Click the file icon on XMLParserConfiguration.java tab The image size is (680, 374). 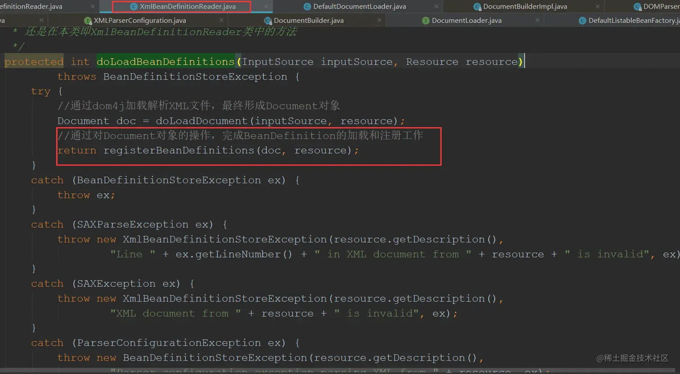[x=88, y=21]
